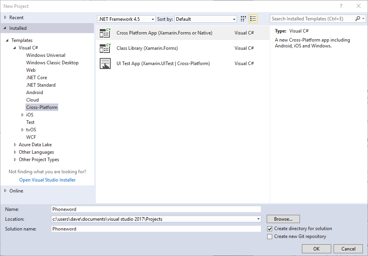Expand the iOS tree node
The height and width of the screenshot is (256, 368).
[23, 115]
